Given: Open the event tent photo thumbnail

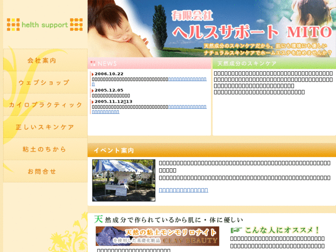Looking at the screenshot, I should click(x=124, y=180).
